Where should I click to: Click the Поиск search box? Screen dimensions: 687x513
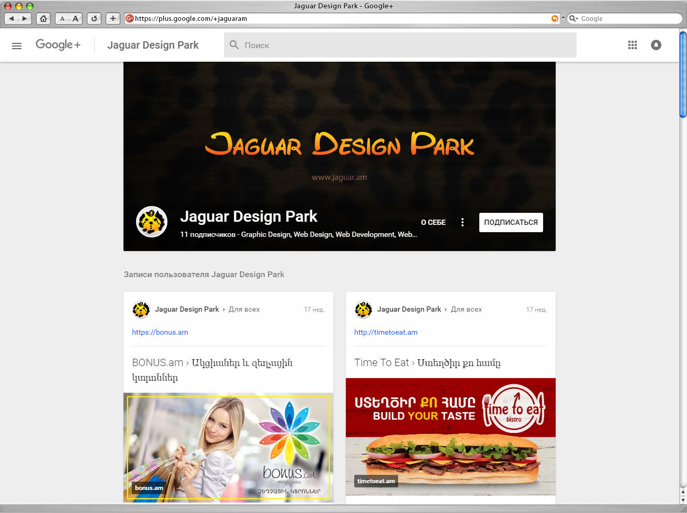(400, 45)
